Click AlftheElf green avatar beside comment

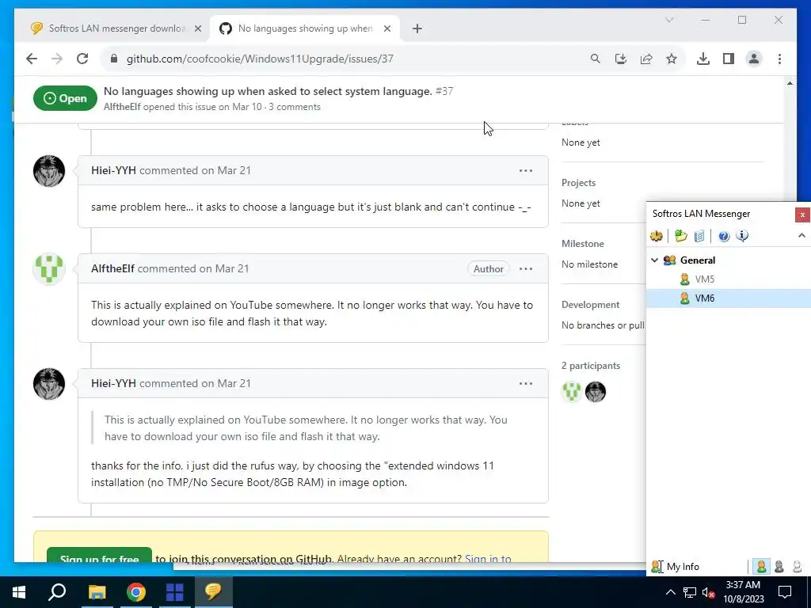click(49, 269)
